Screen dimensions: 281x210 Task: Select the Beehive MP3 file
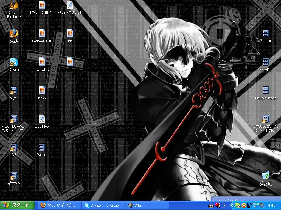pyautogui.click(x=42, y=119)
